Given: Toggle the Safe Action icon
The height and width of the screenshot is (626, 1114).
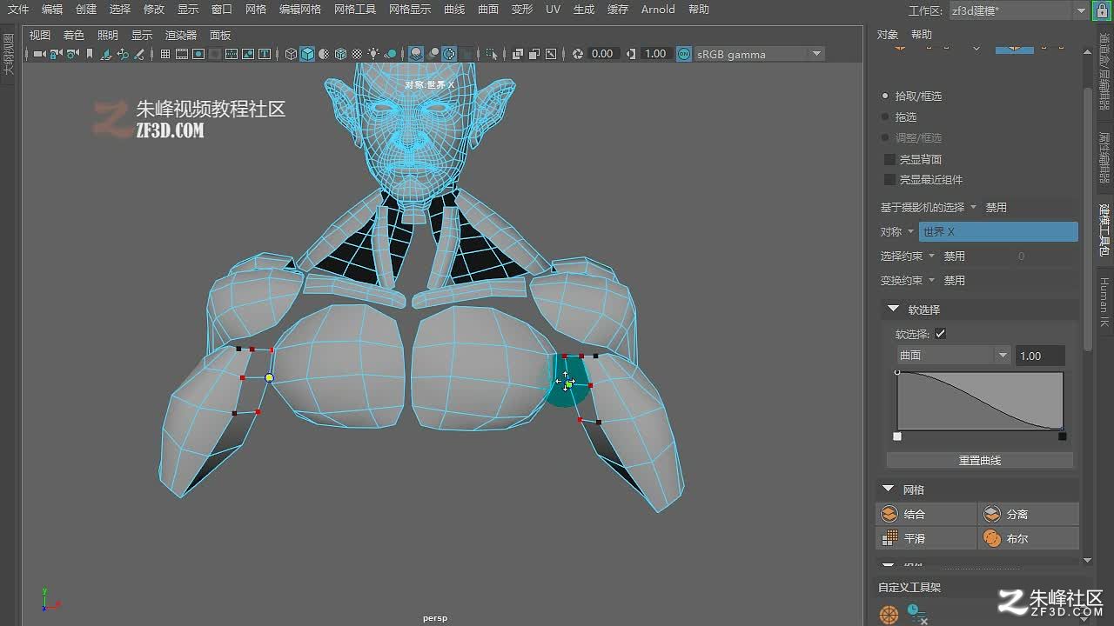Looking at the screenshot, I should 248,54.
